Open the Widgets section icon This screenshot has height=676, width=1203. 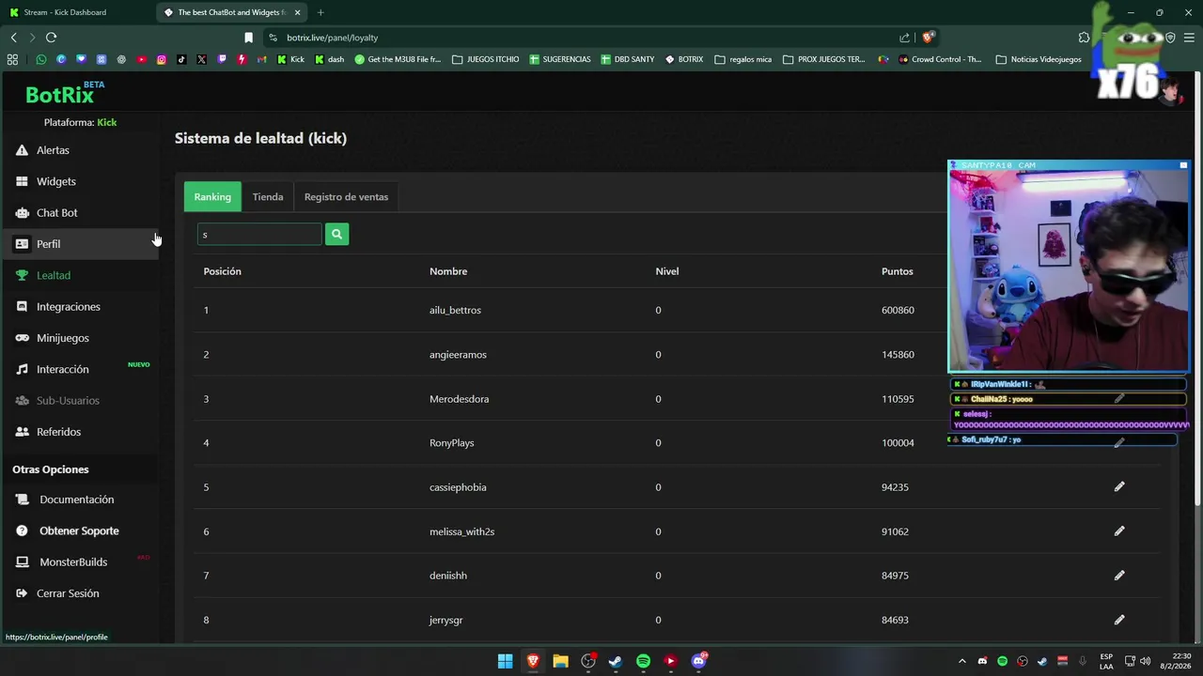[x=22, y=181]
